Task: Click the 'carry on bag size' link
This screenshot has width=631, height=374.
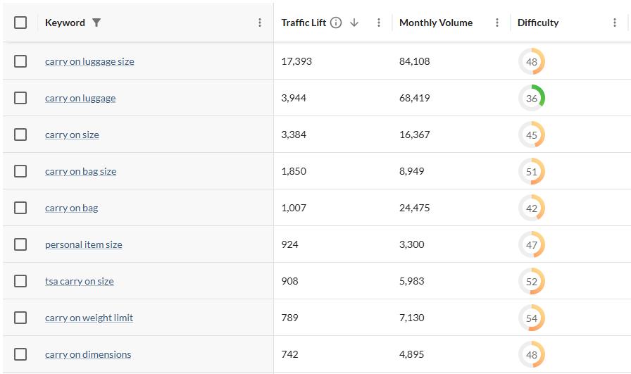Action: tap(80, 171)
